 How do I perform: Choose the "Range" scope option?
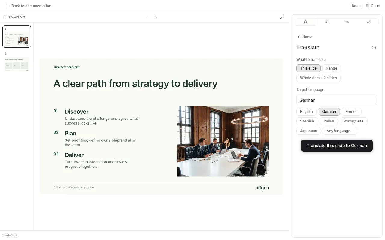click(332, 68)
